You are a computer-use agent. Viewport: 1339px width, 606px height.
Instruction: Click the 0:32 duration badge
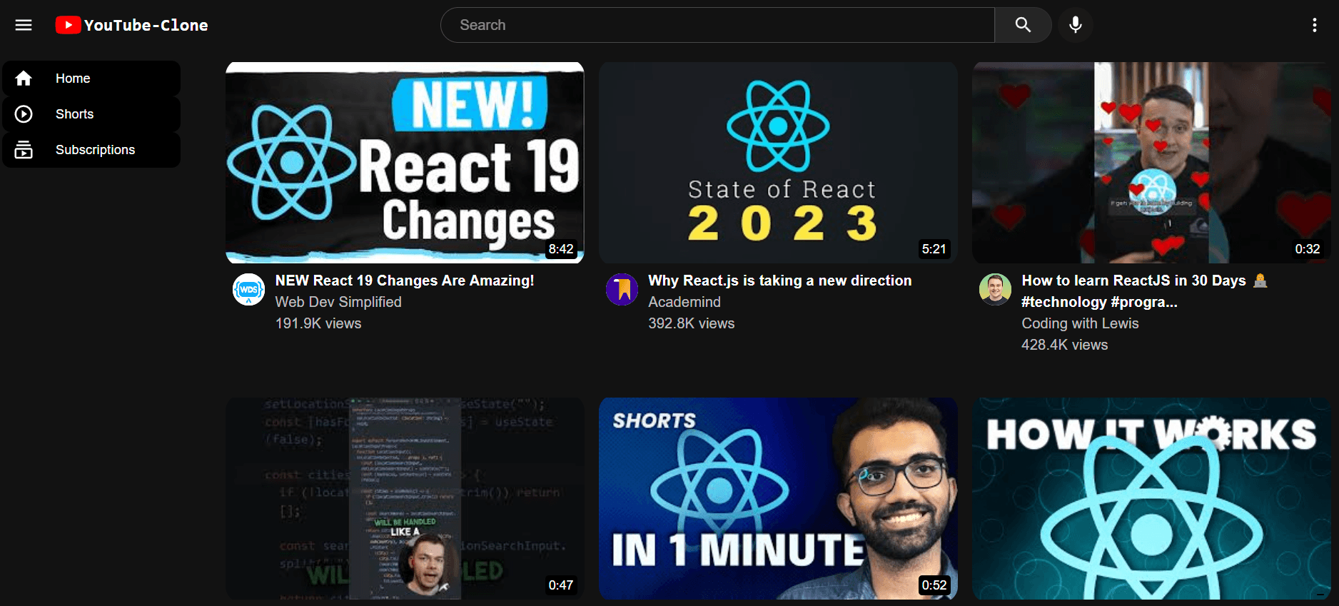tap(1308, 249)
